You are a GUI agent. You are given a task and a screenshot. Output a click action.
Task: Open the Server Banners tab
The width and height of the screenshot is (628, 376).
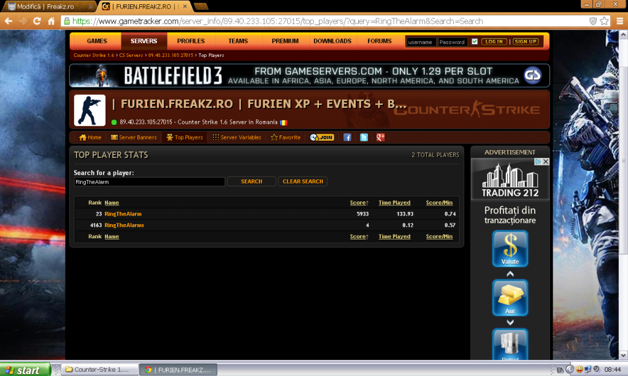point(134,138)
